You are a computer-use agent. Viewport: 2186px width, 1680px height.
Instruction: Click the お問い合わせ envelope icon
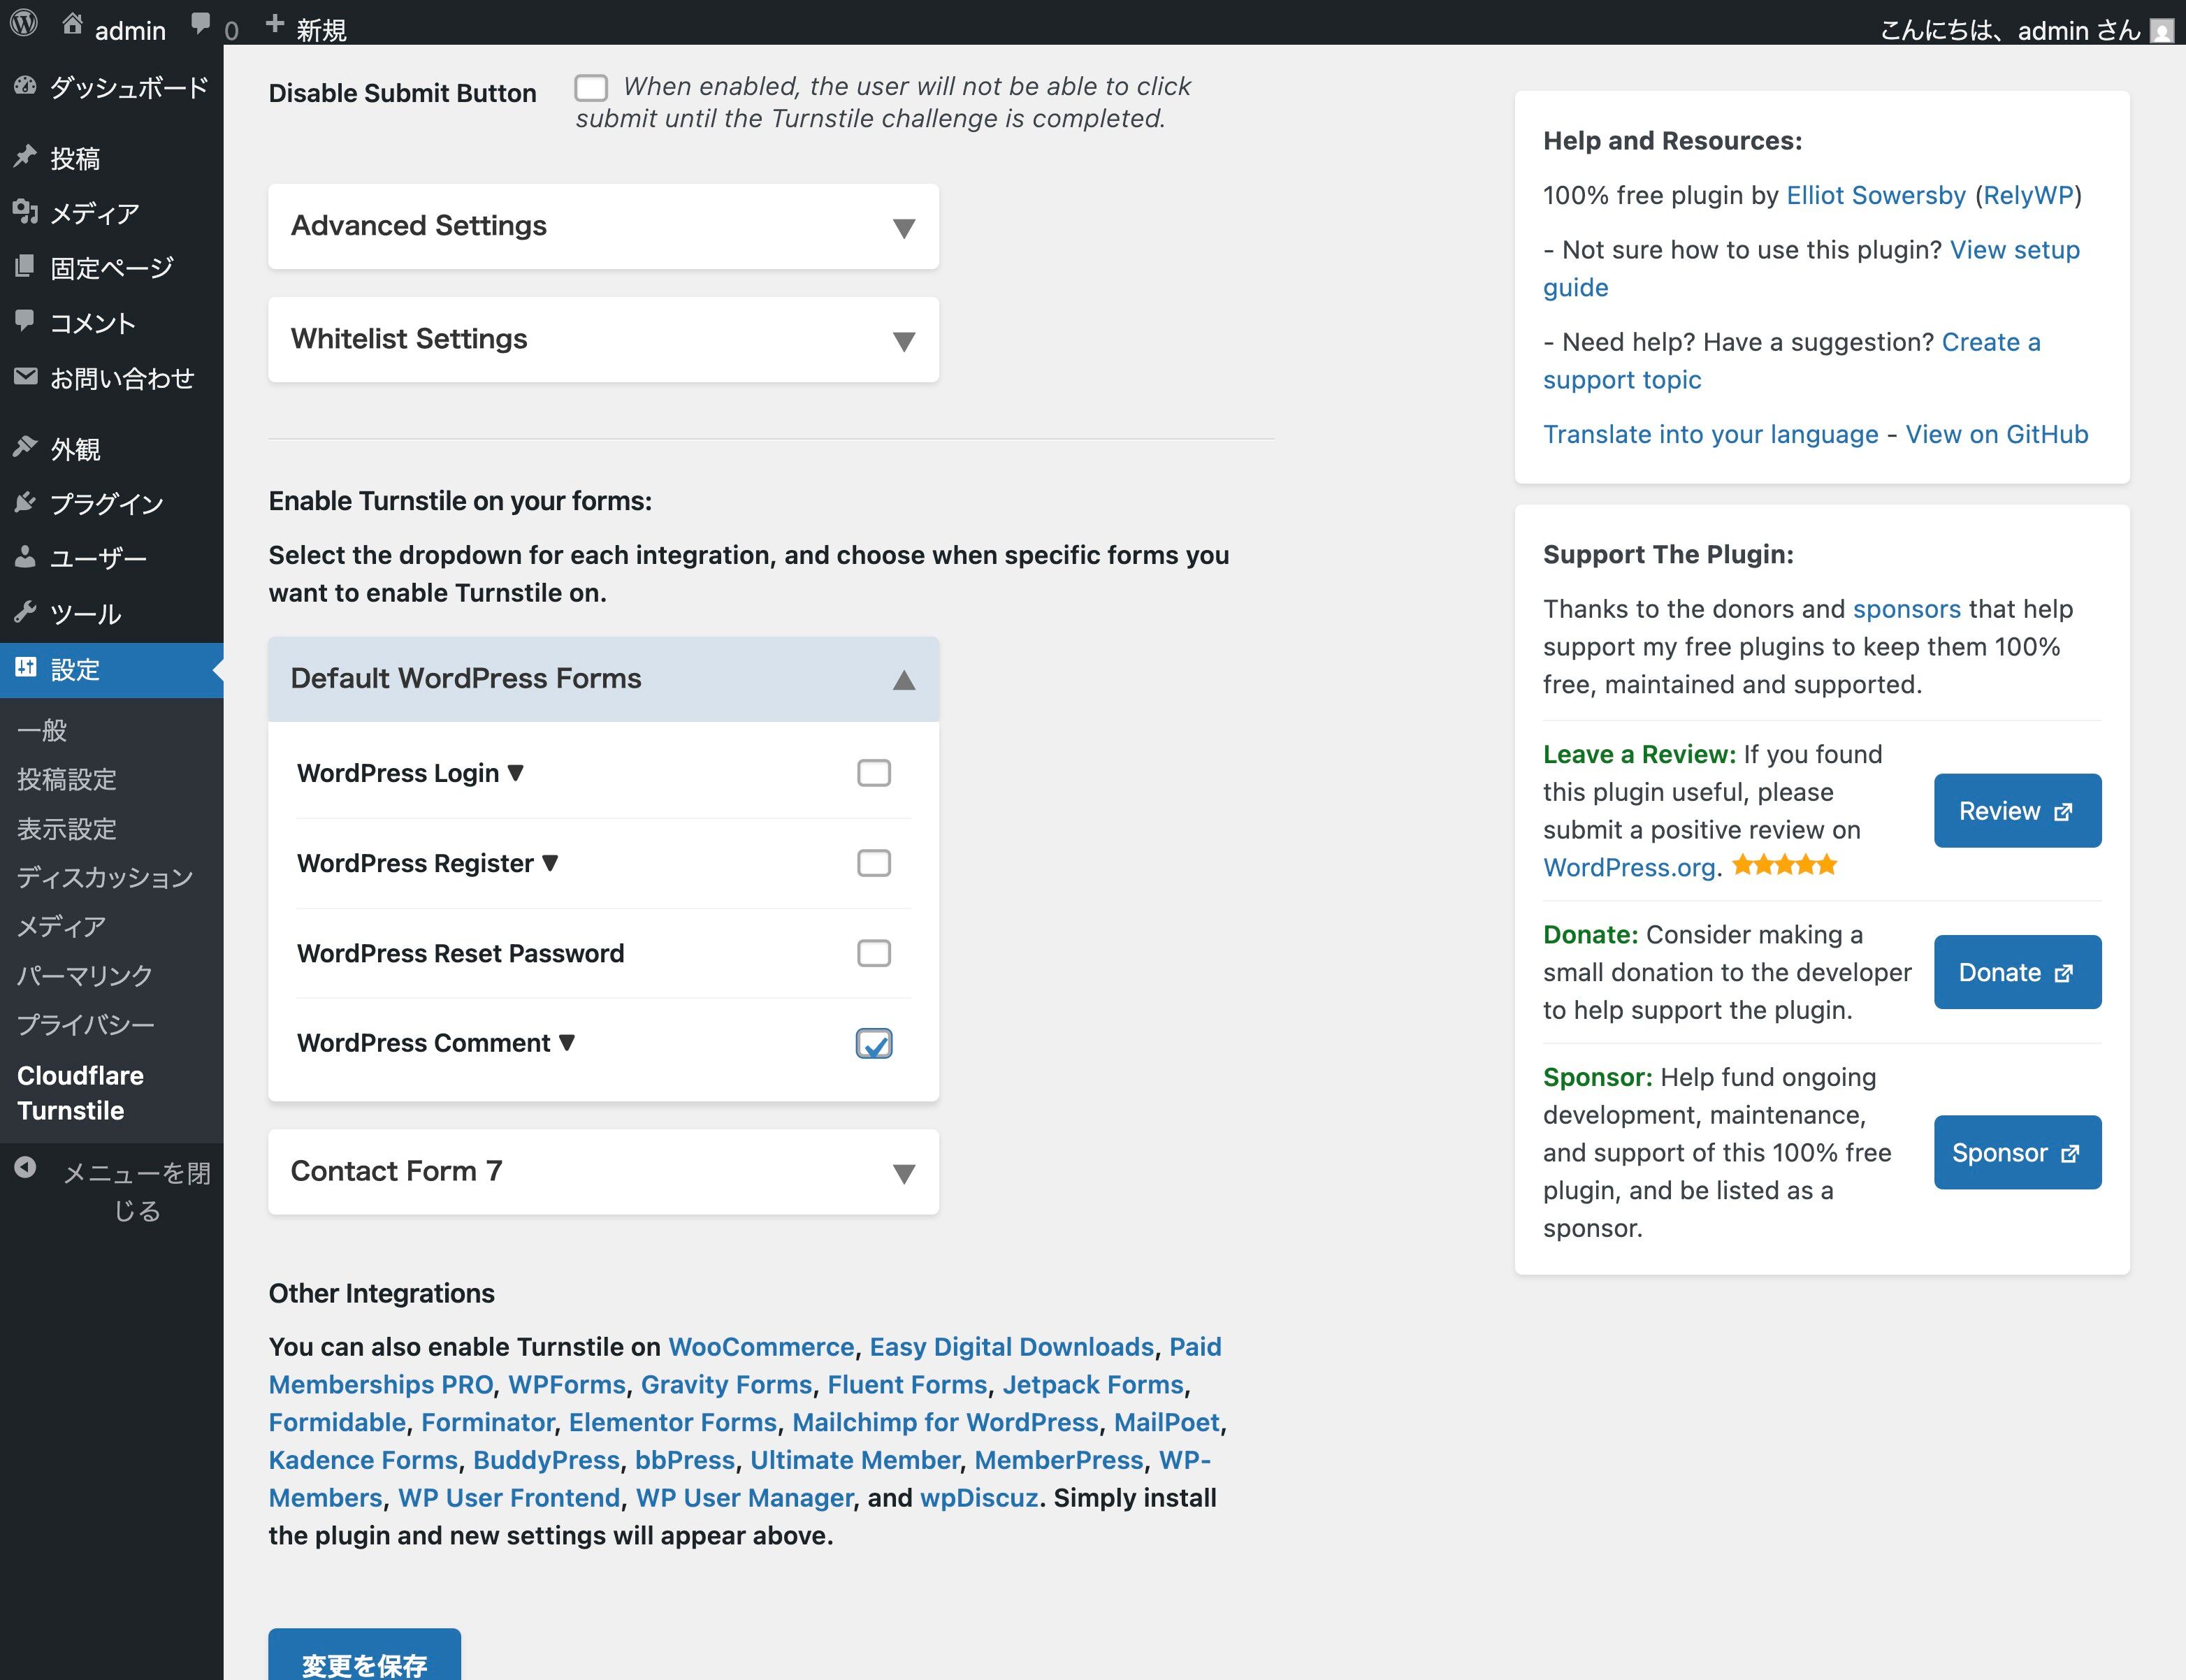click(26, 377)
